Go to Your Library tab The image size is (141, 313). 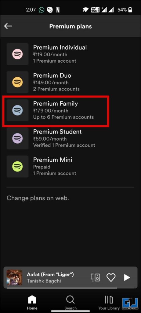click(109, 302)
